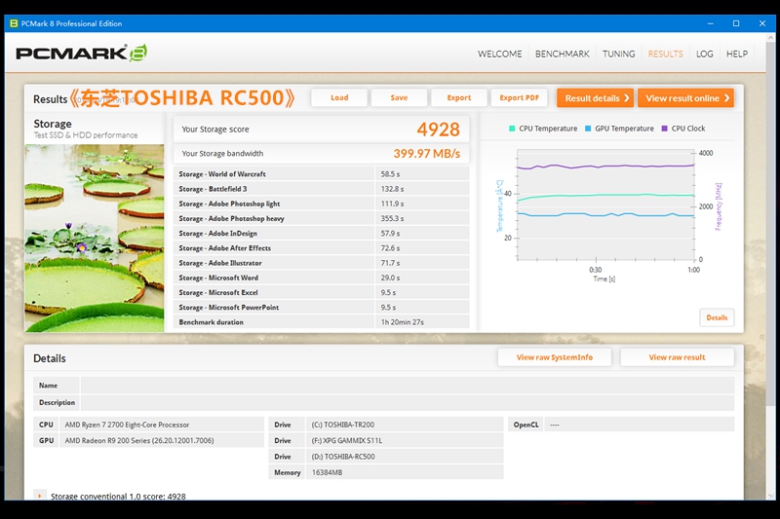
Task: Open the WELCOME tab
Action: (x=499, y=54)
